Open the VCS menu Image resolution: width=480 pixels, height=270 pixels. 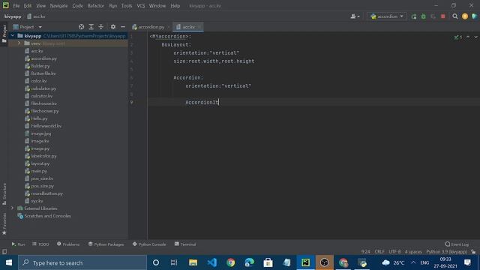click(x=141, y=6)
